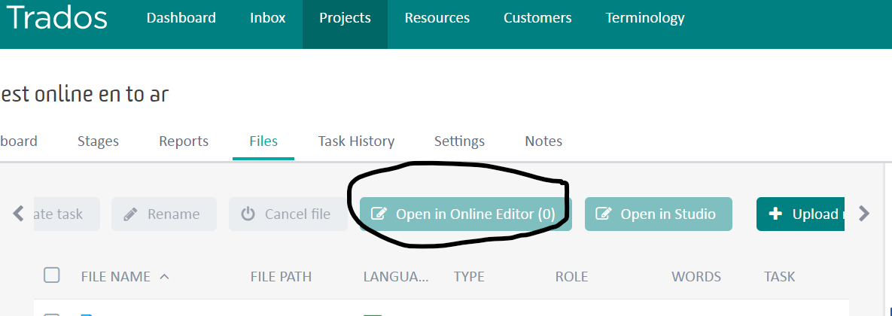Open the Dashboard menu item
This screenshot has width=892, height=316.
pyautogui.click(x=181, y=18)
